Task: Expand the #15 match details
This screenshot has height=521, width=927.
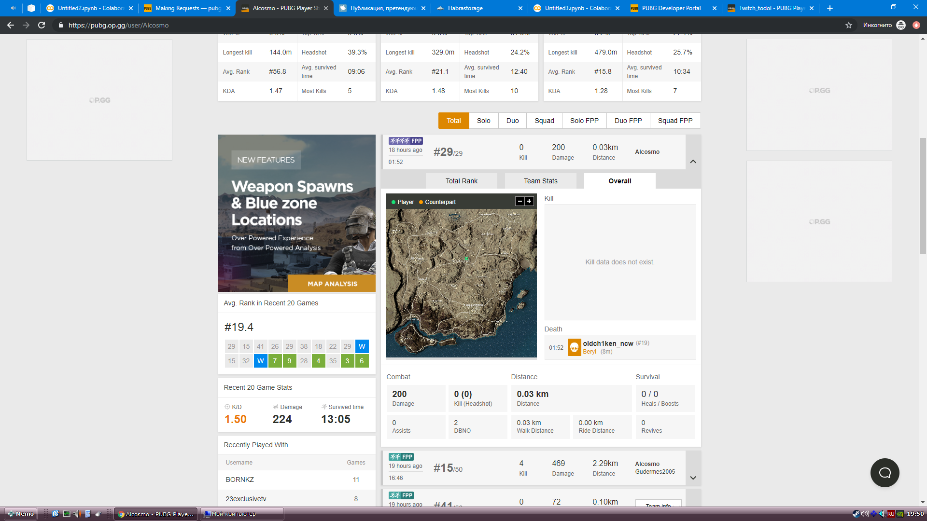Action: click(693, 478)
